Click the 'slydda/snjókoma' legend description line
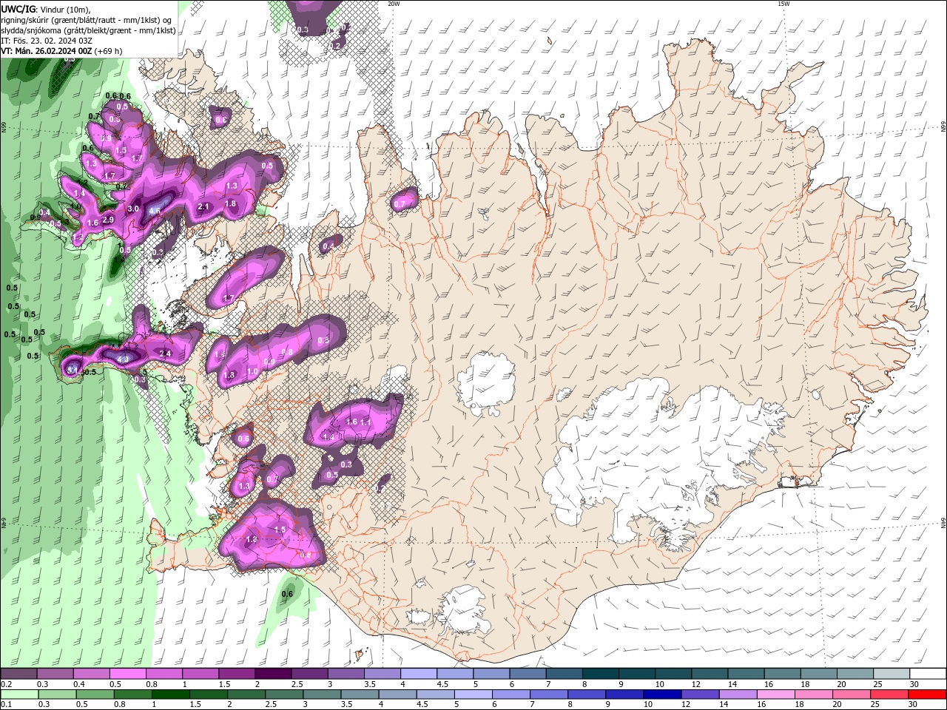The image size is (947, 710). coord(88,30)
